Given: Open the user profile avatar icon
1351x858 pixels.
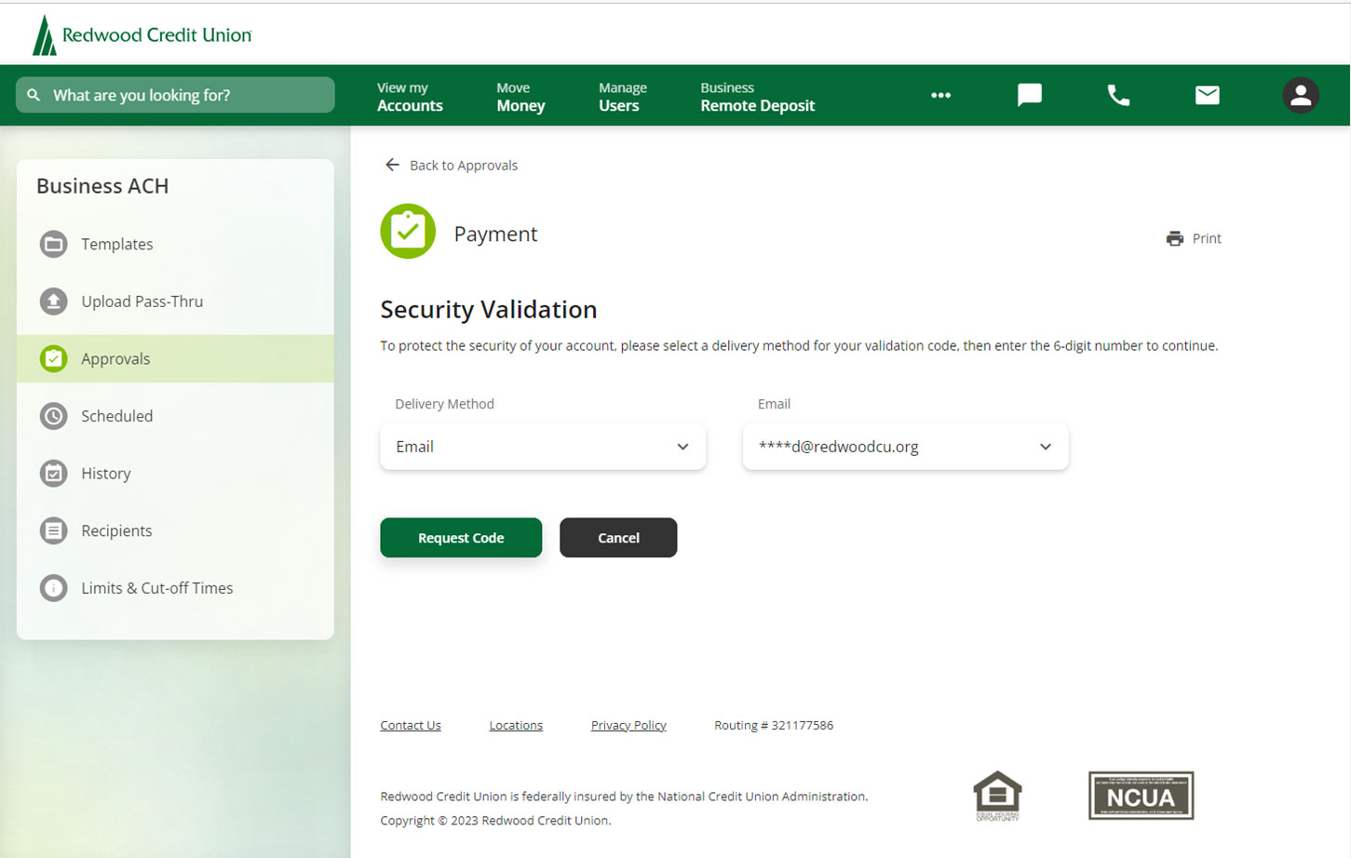Looking at the screenshot, I should coord(1301,95).
